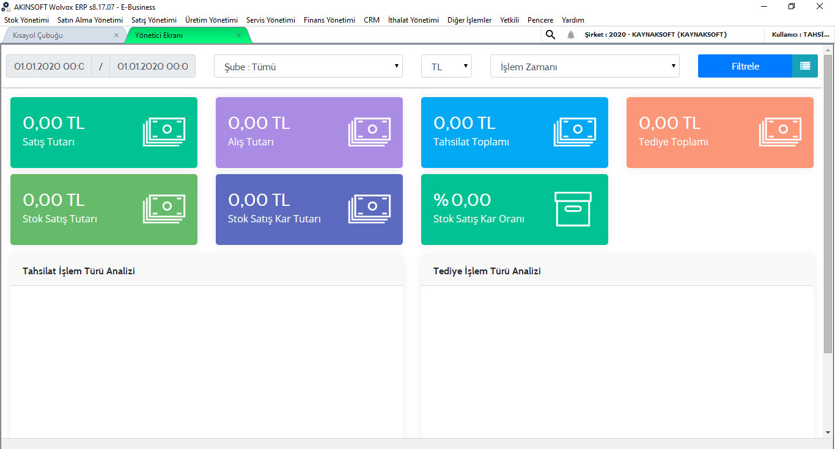Click money icon on Tahsilat Toplamı card

pyautogui.click(x=575, y=132)
